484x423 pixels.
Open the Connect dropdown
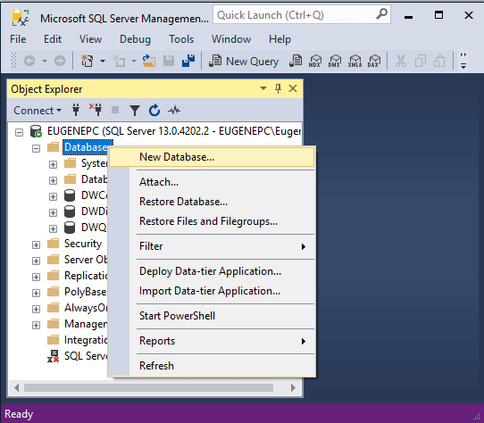(38, 111)
